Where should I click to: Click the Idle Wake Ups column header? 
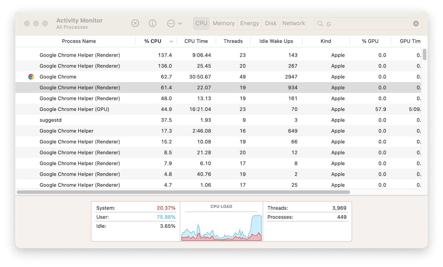coord(276,41)
